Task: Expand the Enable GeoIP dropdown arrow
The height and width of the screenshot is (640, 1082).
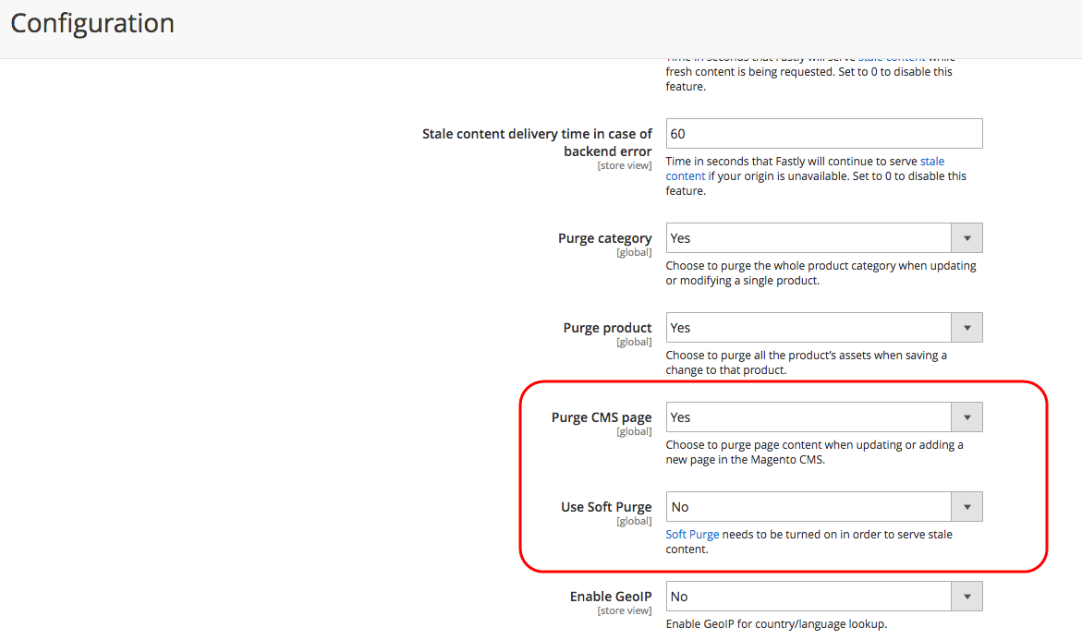Action: click(x=967, y=597)
